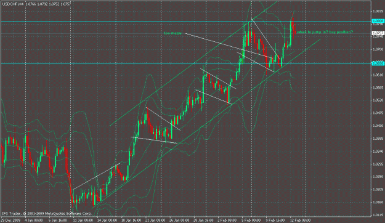Image resolution: width=385 pixels, height=223 pixels.
Task: Click the 1.0565 price axis label
Action: click(x=378, y=87)
